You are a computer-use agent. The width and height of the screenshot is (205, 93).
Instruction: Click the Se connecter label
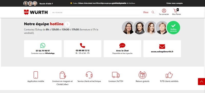coord(164,14)
